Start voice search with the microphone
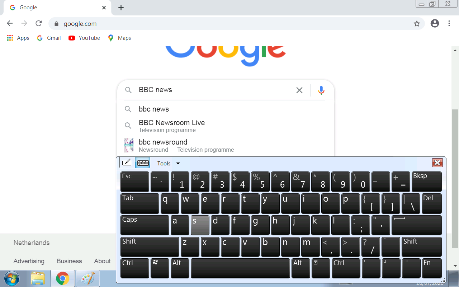Image resolution: width=459 pixels, height=287 pixels. coord(321,90)
